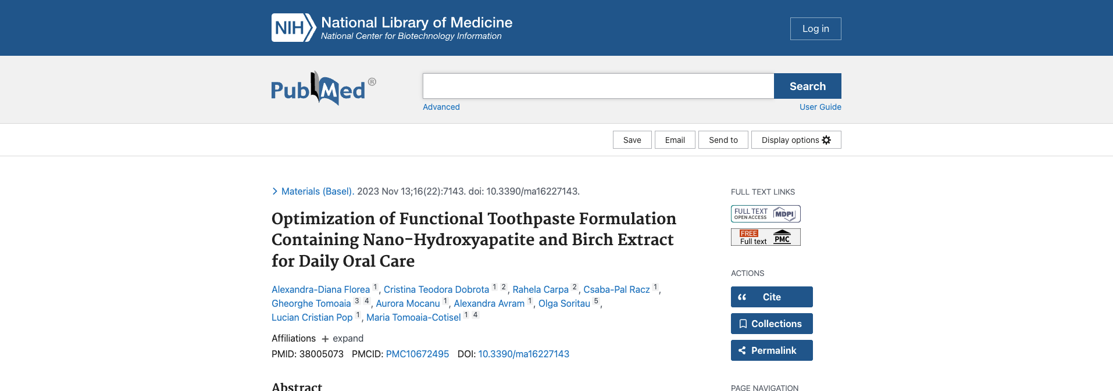
Task: Save this citation
Action: tap(632, 140)
